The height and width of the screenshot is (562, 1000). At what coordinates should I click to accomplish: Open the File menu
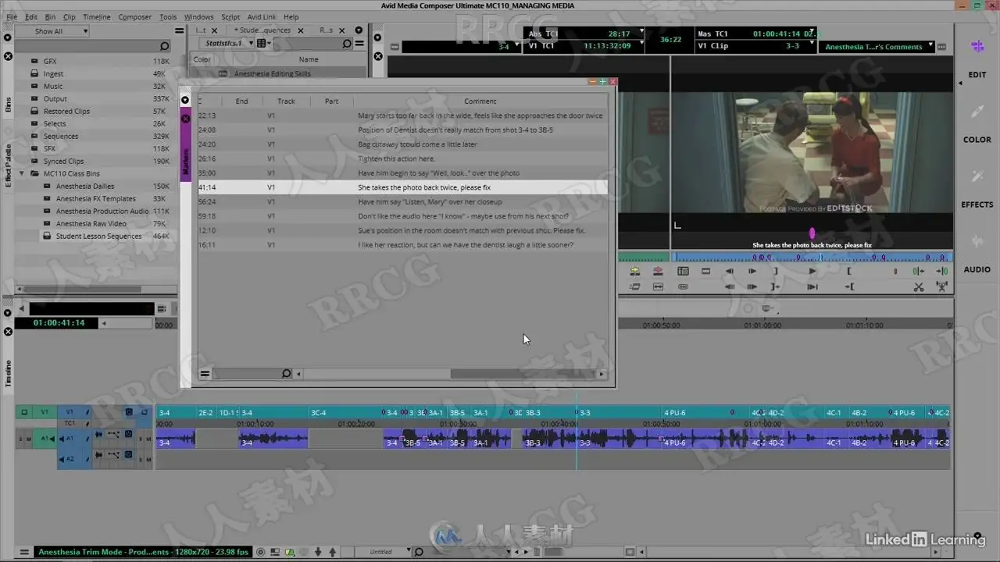click(x=12, y=16)
